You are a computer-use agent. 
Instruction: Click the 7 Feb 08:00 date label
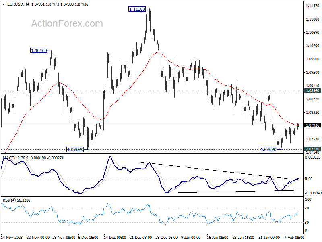[x=294, y=238]
